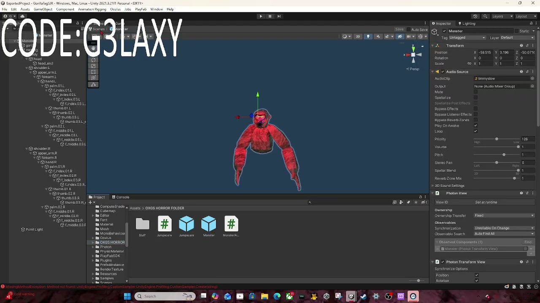Open the GameObject menu
The image size is (540, 303).
click(43, 9)
